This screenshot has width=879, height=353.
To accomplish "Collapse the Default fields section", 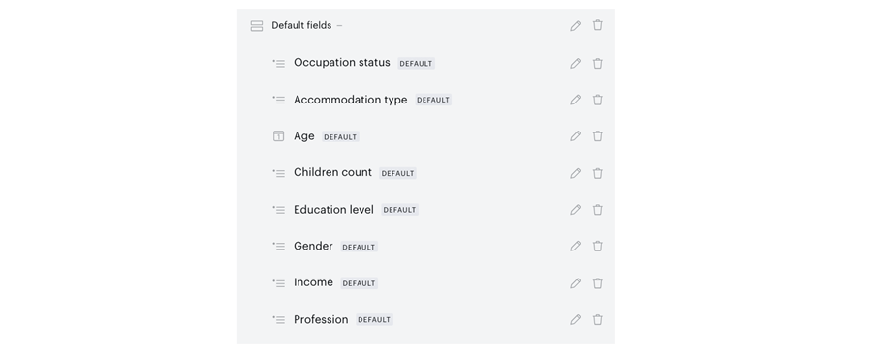I will (339, 26).
